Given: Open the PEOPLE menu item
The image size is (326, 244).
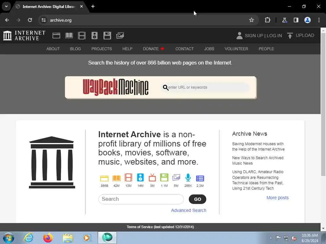Looking at the screenshot, I should [266, 49].
